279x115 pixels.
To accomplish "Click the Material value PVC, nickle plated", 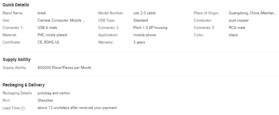I will click(x=52, y=35).
